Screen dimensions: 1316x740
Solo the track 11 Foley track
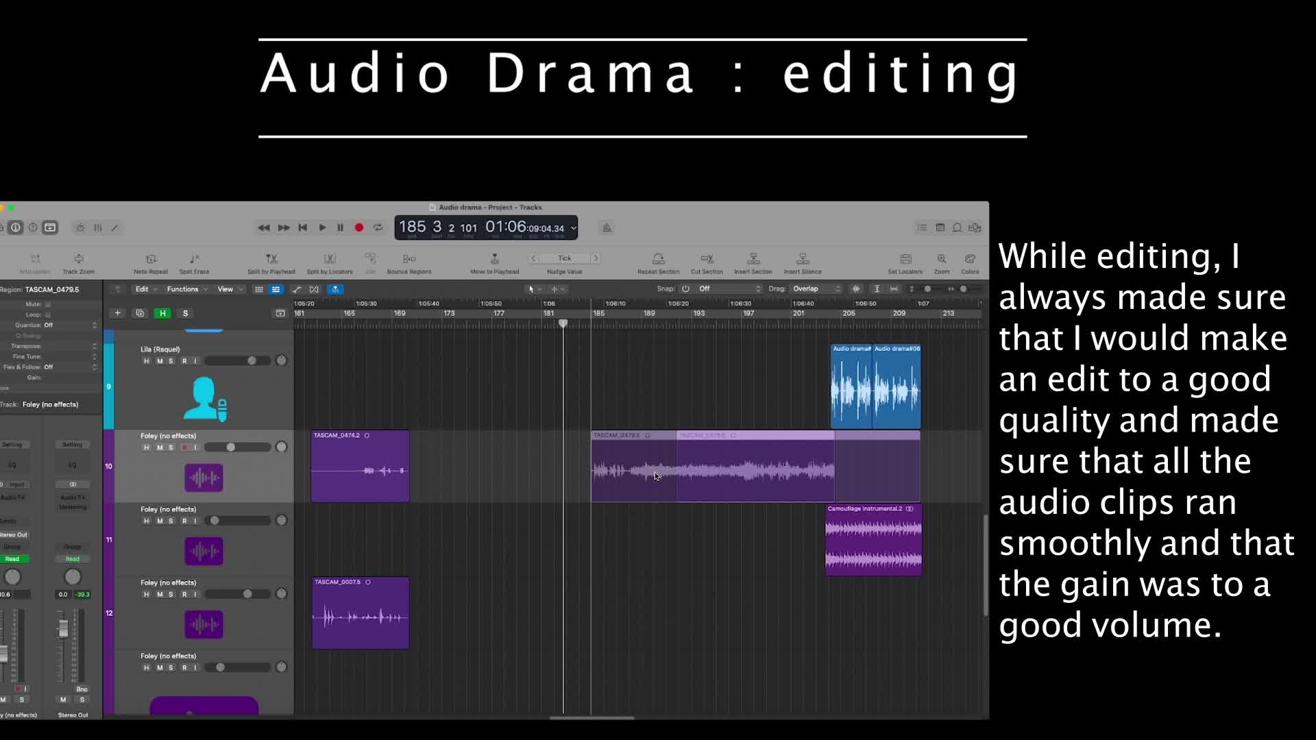(x=171, y=521)
